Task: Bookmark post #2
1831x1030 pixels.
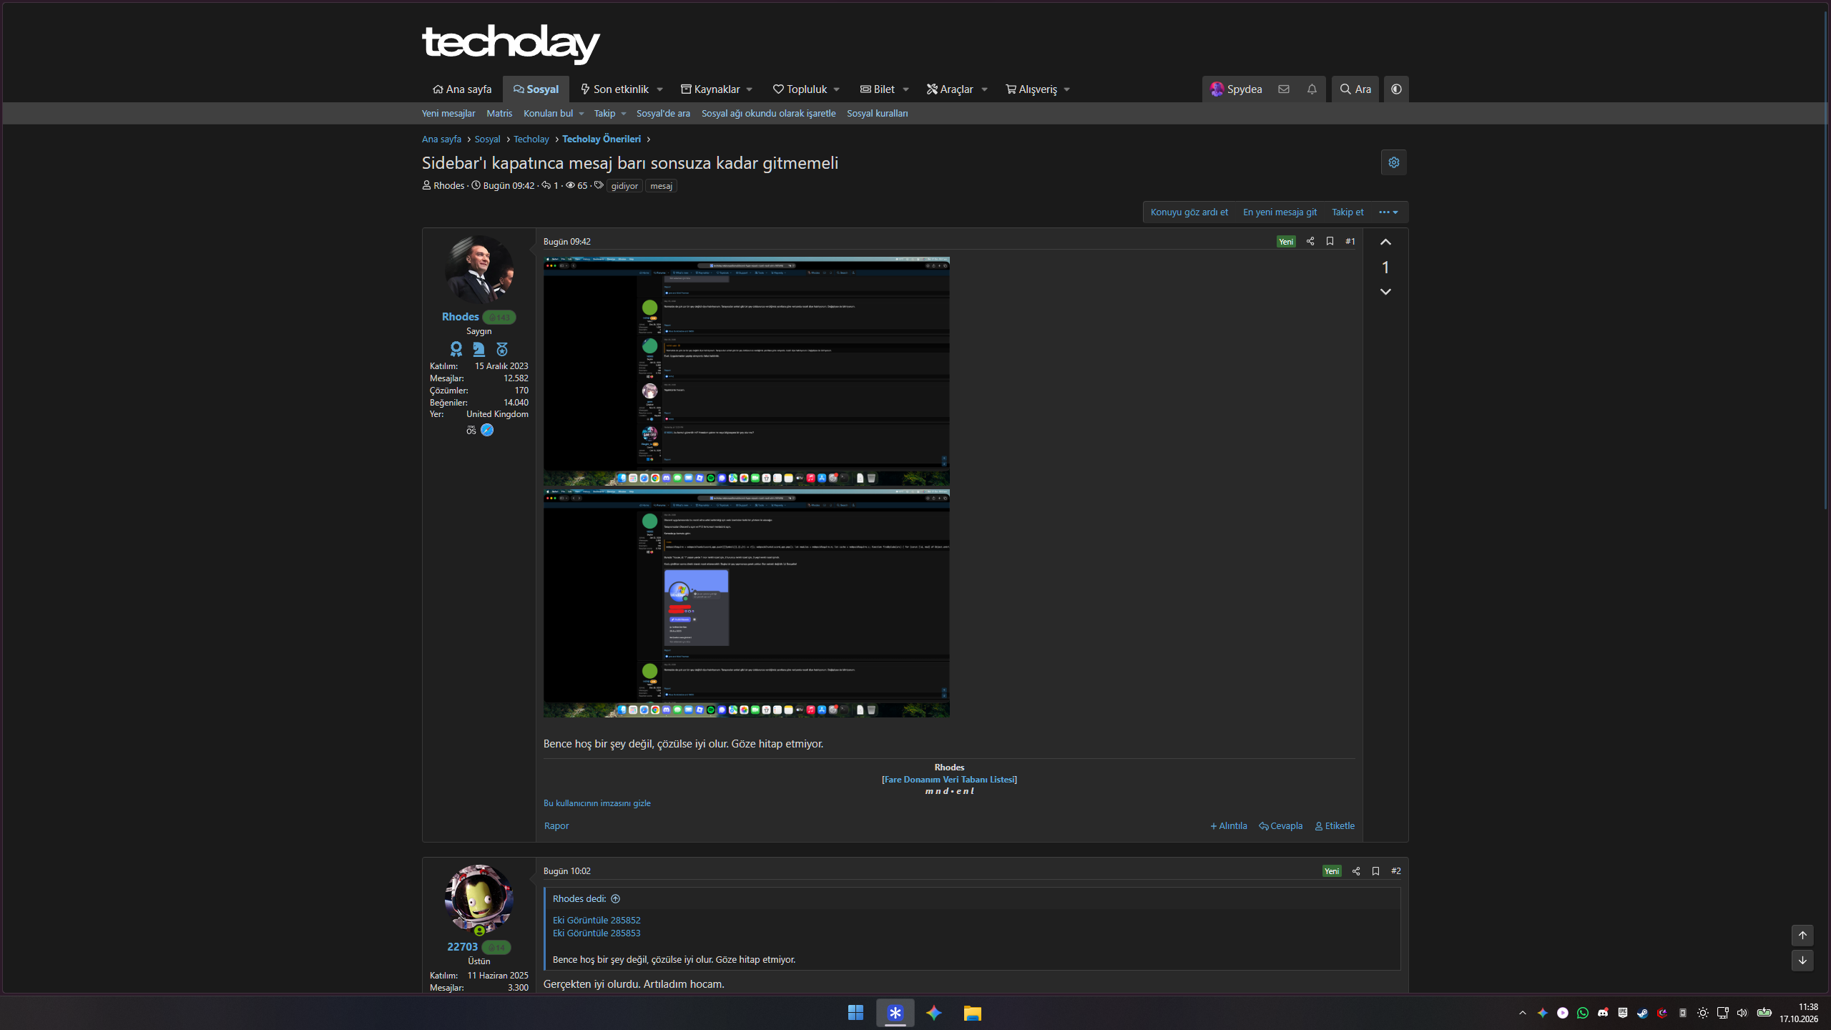Action: click(1375, 871)
